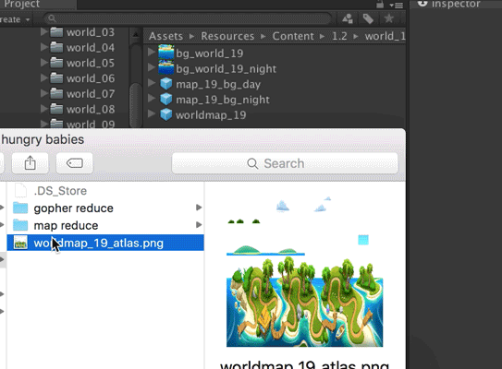Select the worldmap_19 prefab cube icon
The image size is (502, 369).
166,114
